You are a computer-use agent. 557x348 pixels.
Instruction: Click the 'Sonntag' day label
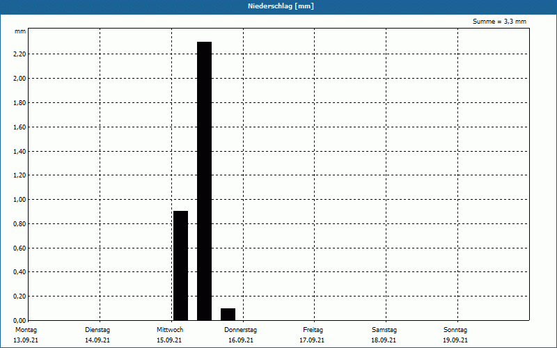(455, 330)
